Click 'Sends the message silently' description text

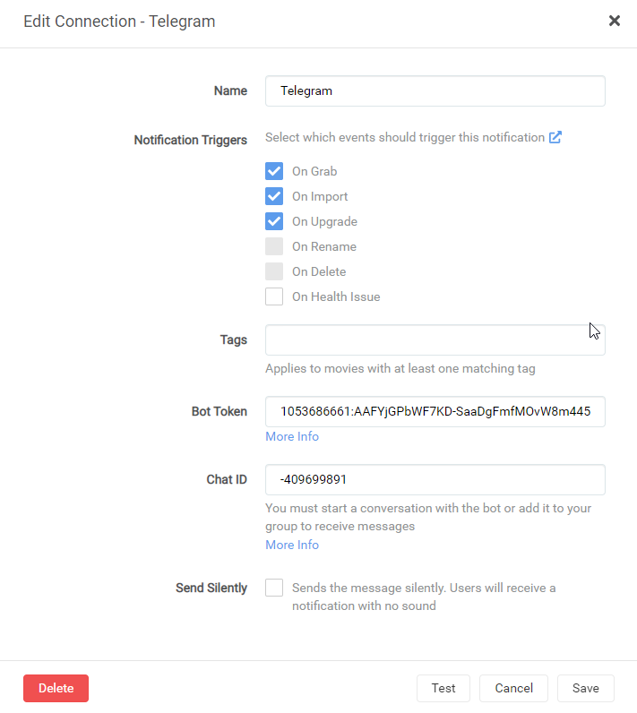pyautogui.click(x=424, y=597)
